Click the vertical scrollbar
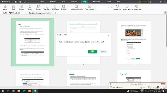Screen dimensions: 167x93 click(x=166, y=30)
